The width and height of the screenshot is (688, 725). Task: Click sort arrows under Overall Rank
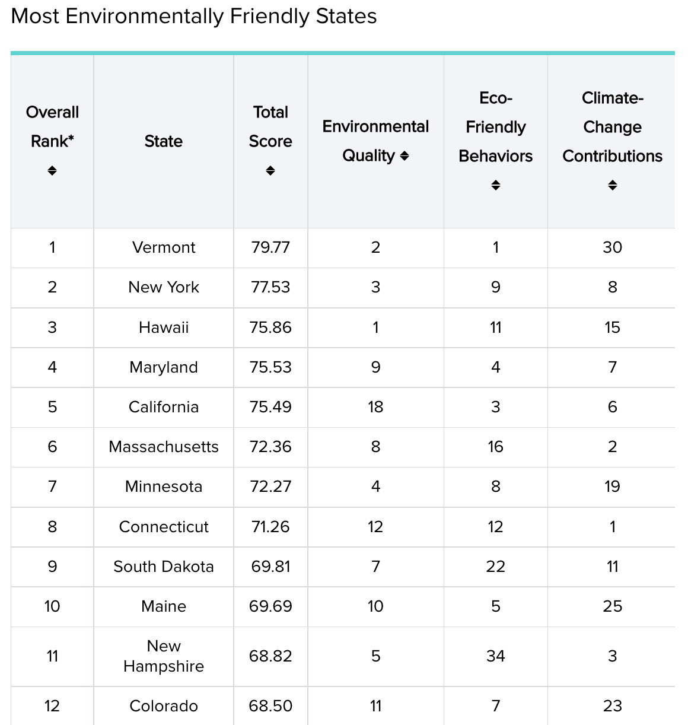pyautogui.click(x=52, y=171)
